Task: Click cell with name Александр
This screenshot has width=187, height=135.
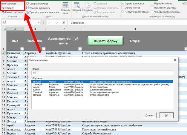Action: click(15, 129)
